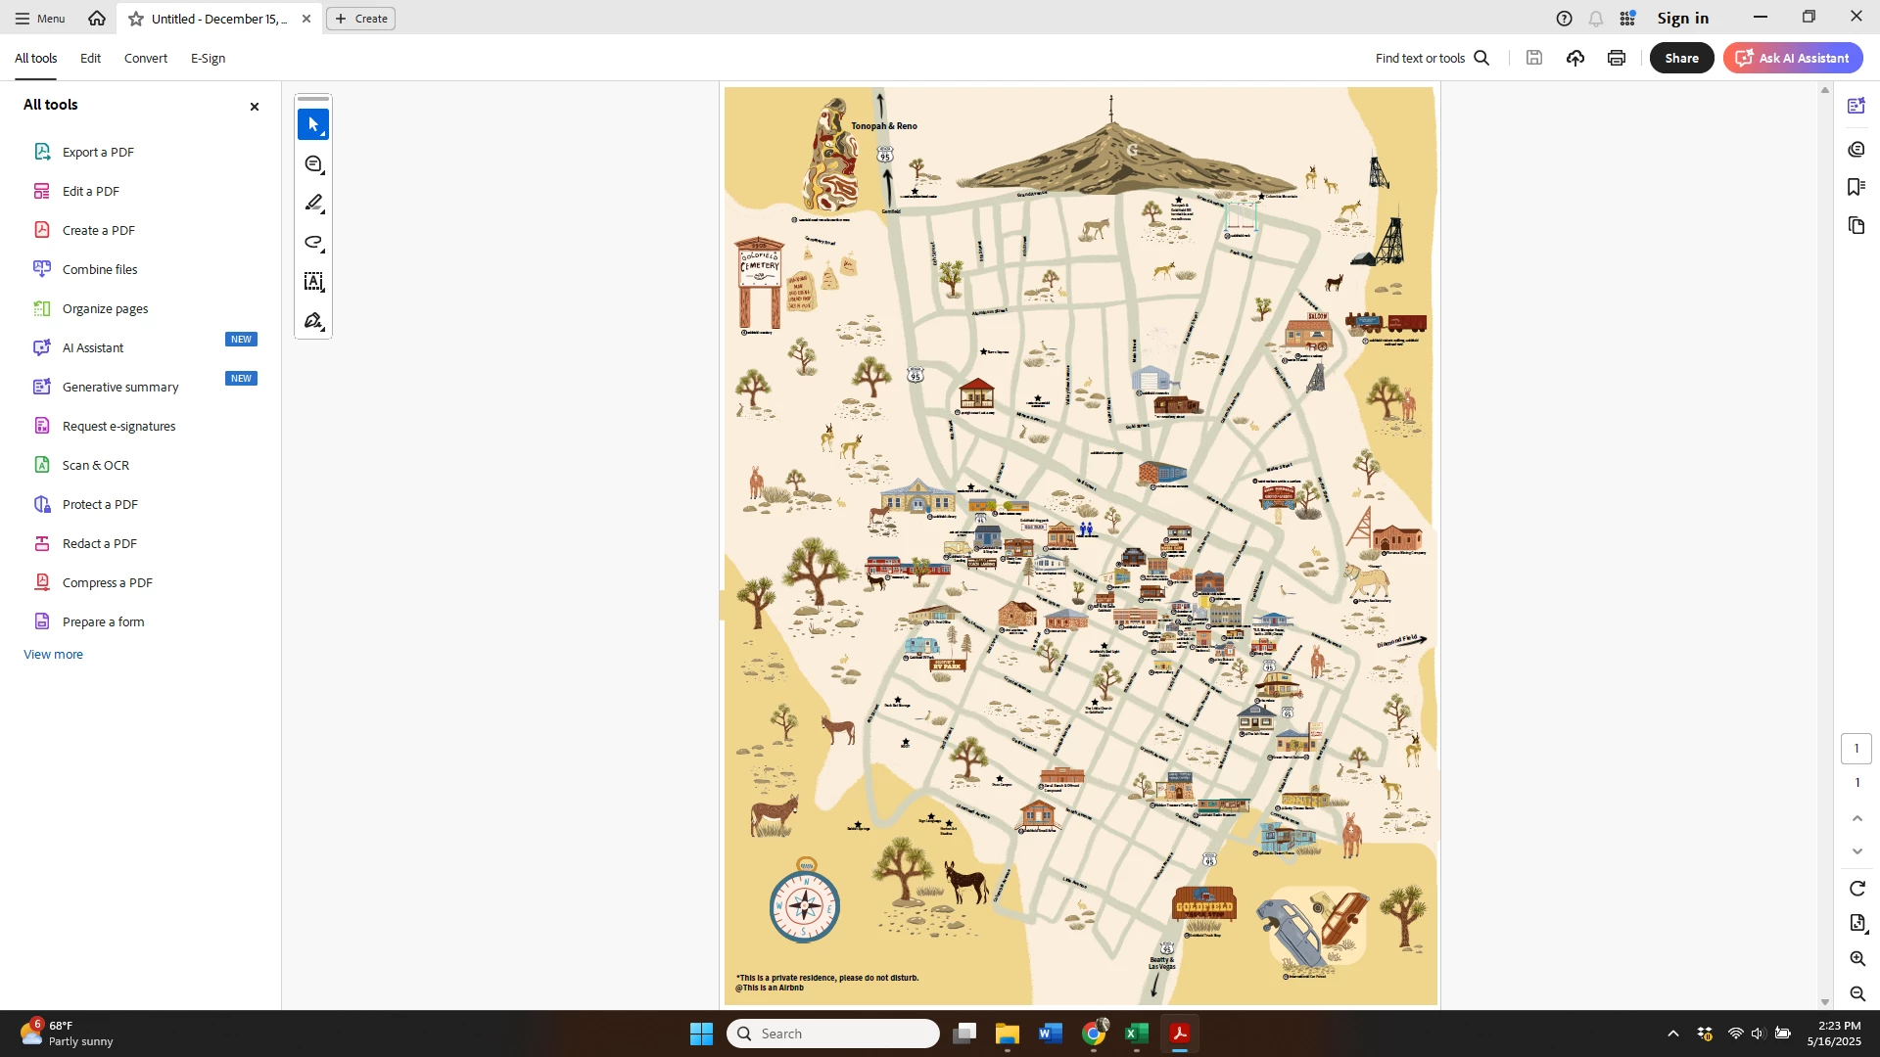Open Ask AI Assistant

click(1793, 58)
